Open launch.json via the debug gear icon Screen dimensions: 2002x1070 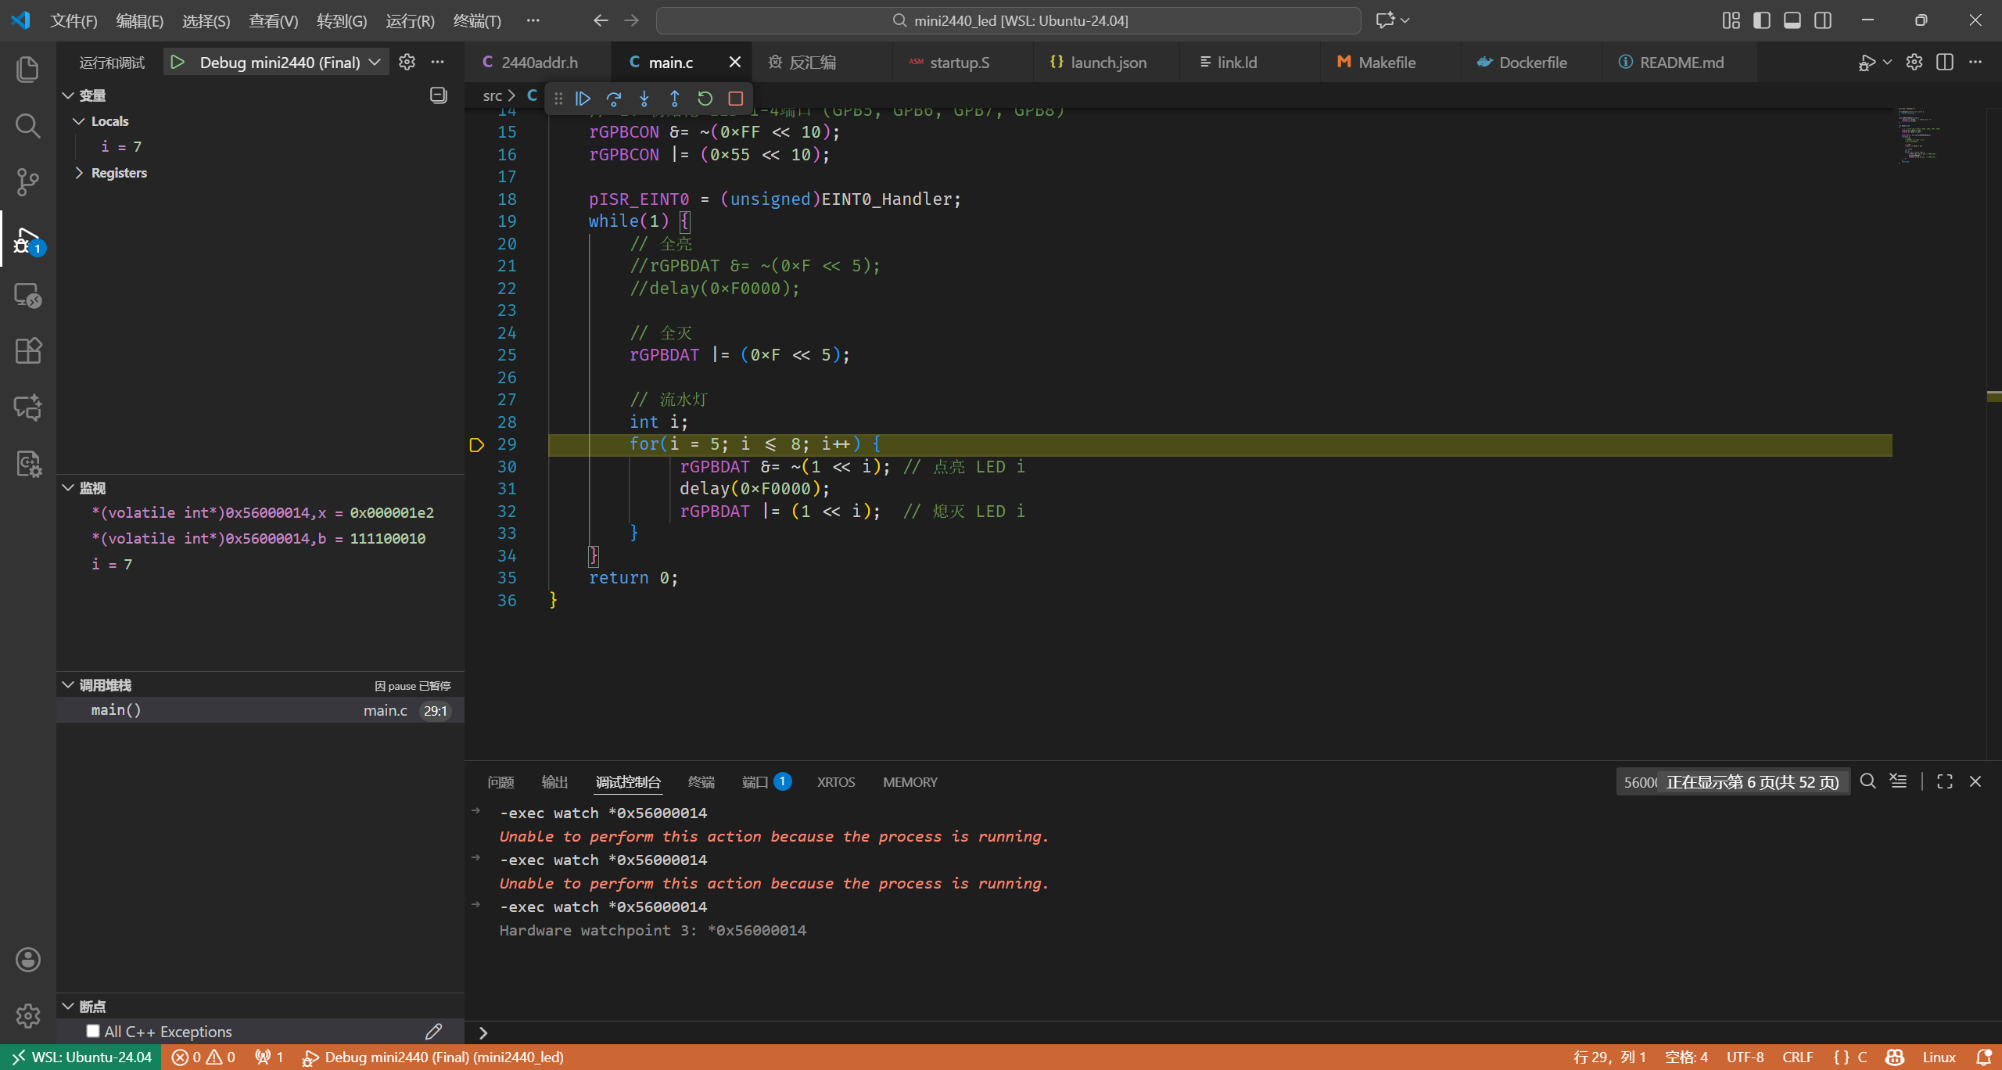(x=407, y=62)
